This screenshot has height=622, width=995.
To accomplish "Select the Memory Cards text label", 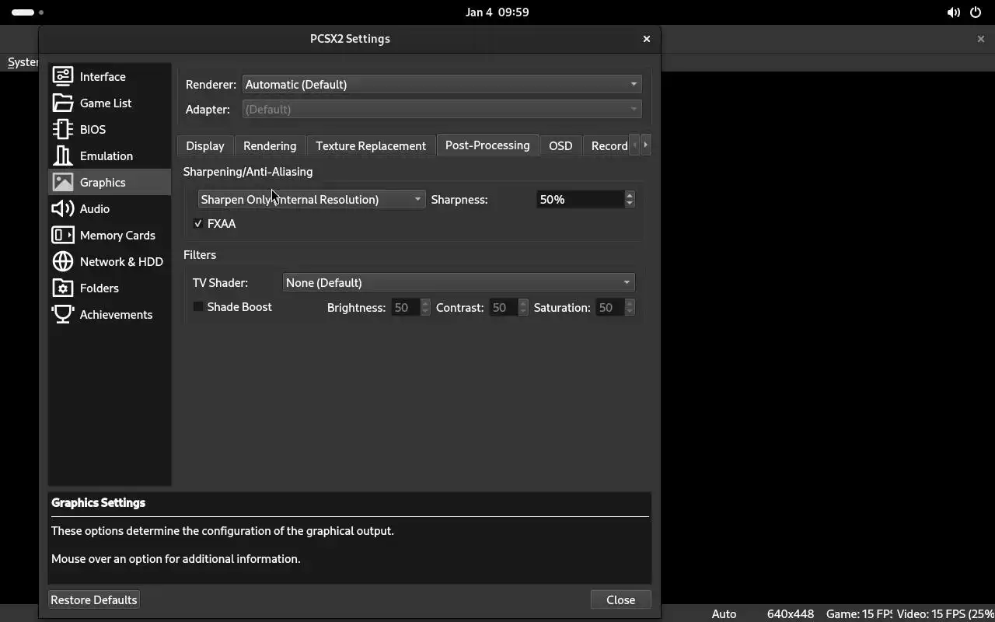I will [117, 235].
